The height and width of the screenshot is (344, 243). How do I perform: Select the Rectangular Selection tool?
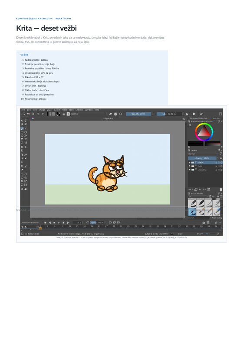22,174
